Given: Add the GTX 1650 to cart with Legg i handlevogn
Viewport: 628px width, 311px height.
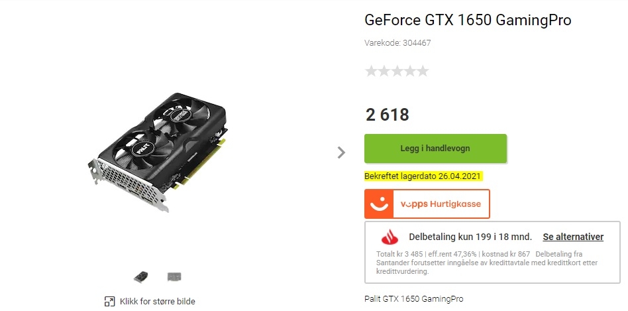Looking at the screenshot, I should [x=435, y=149].
